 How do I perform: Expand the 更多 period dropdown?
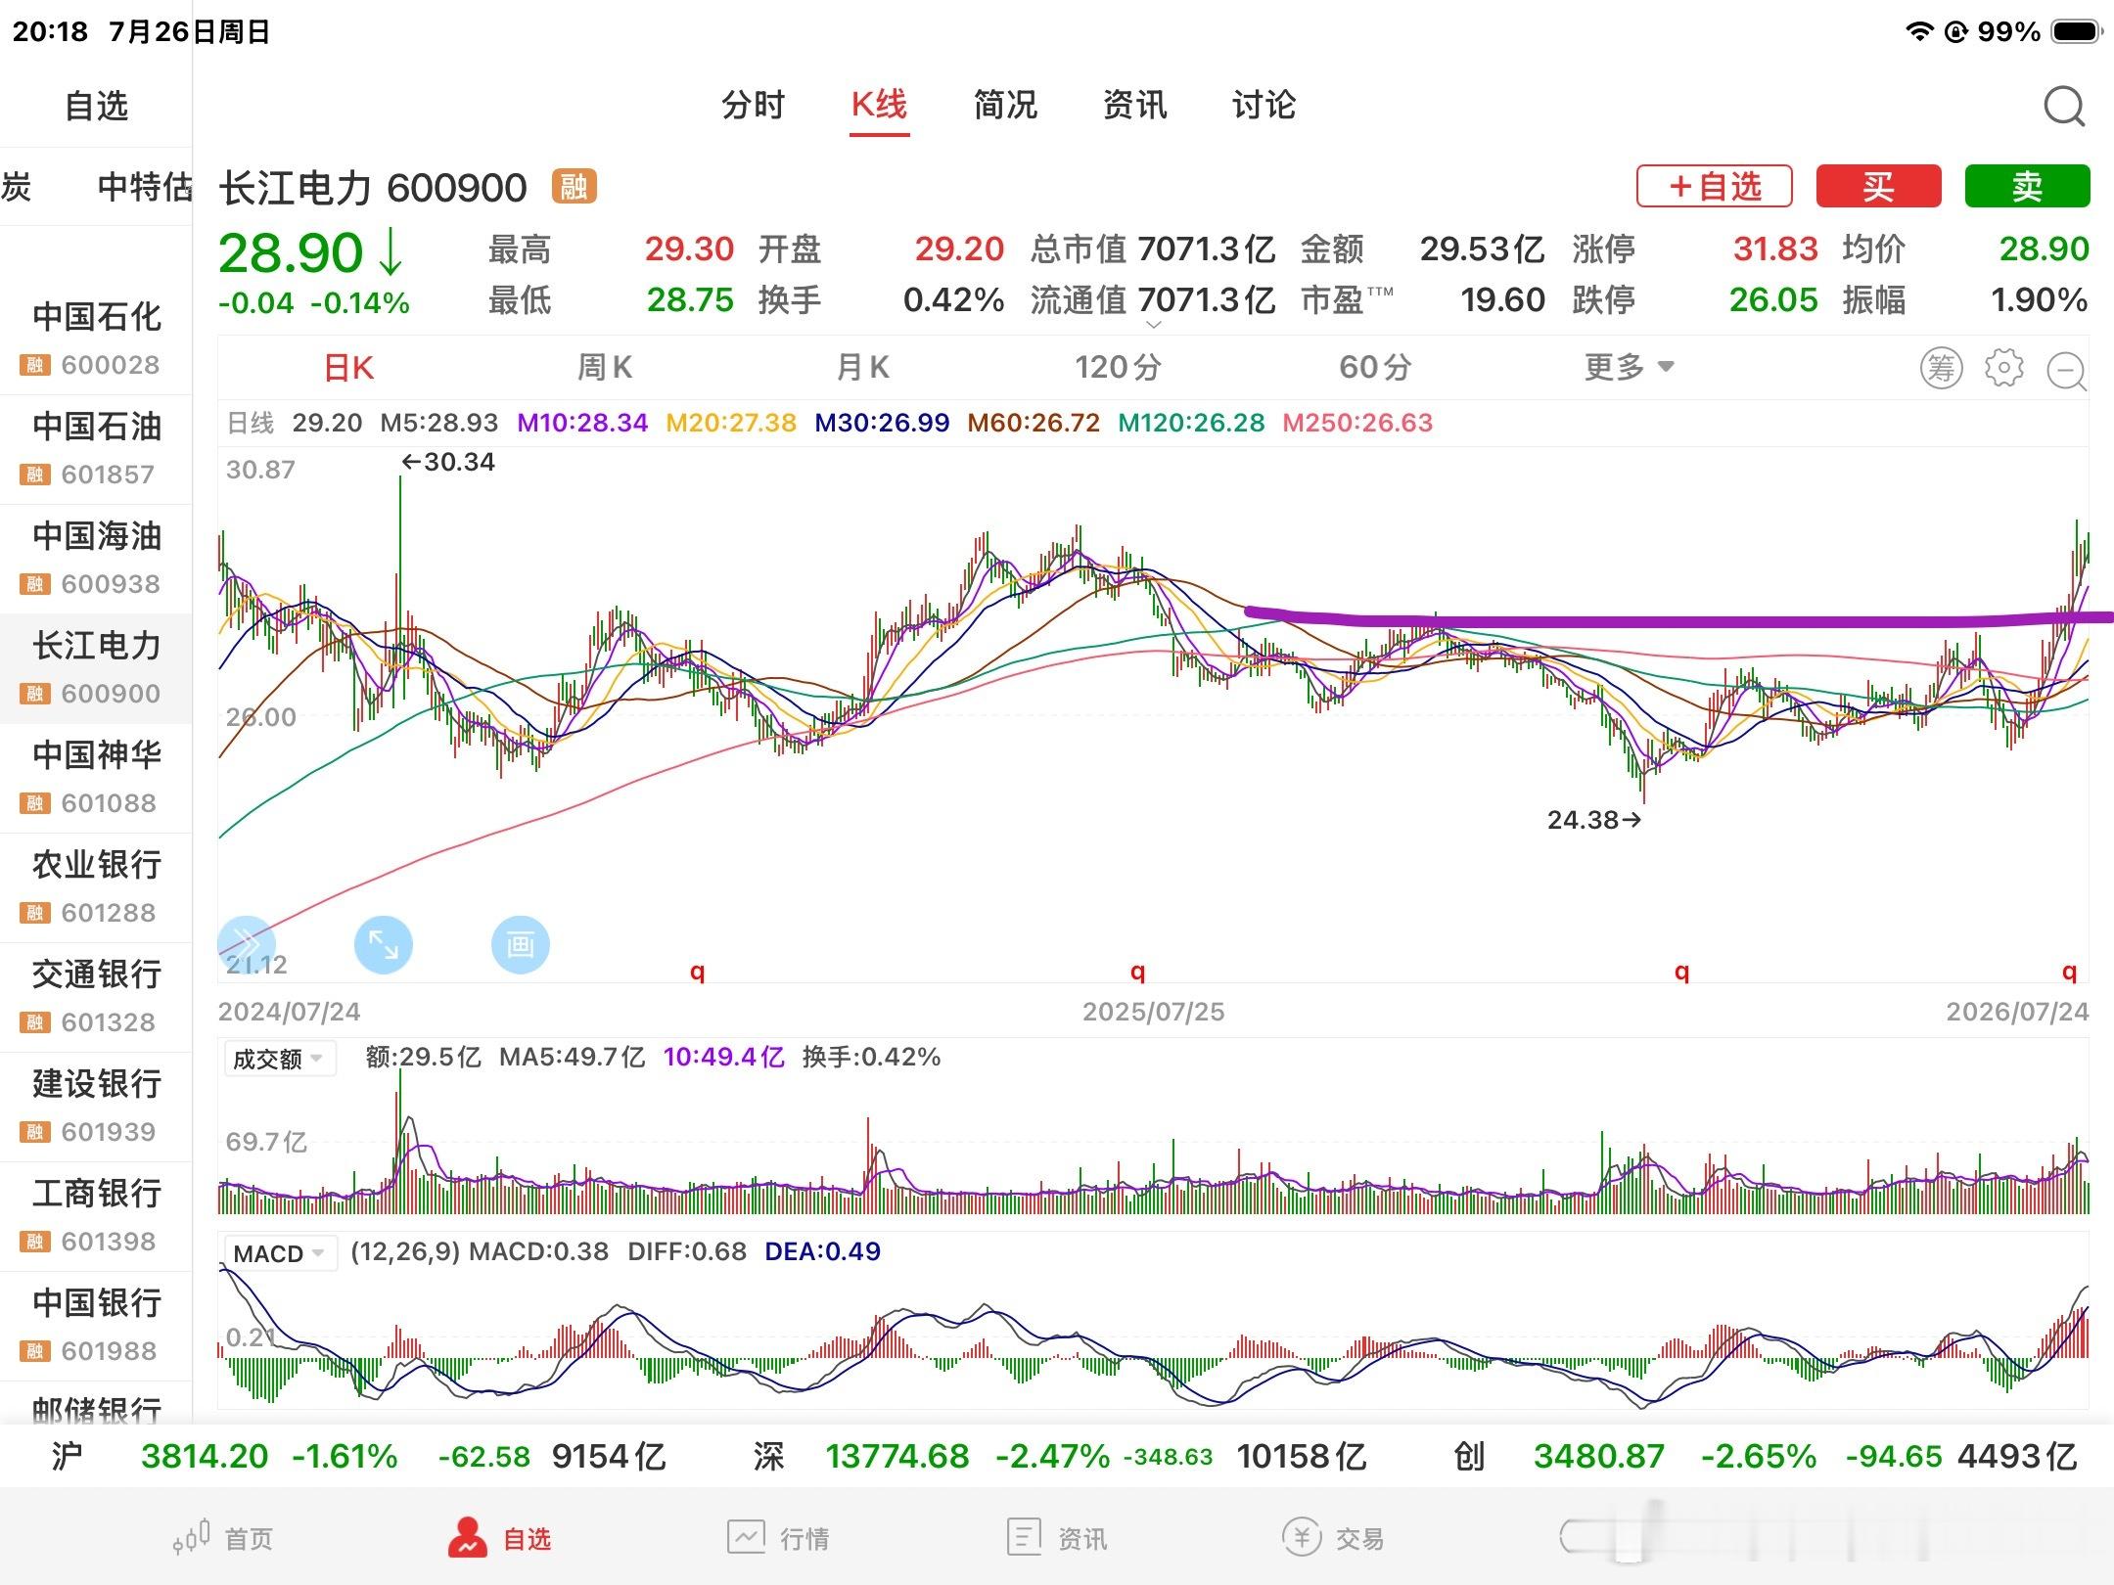coord(1630,368)
